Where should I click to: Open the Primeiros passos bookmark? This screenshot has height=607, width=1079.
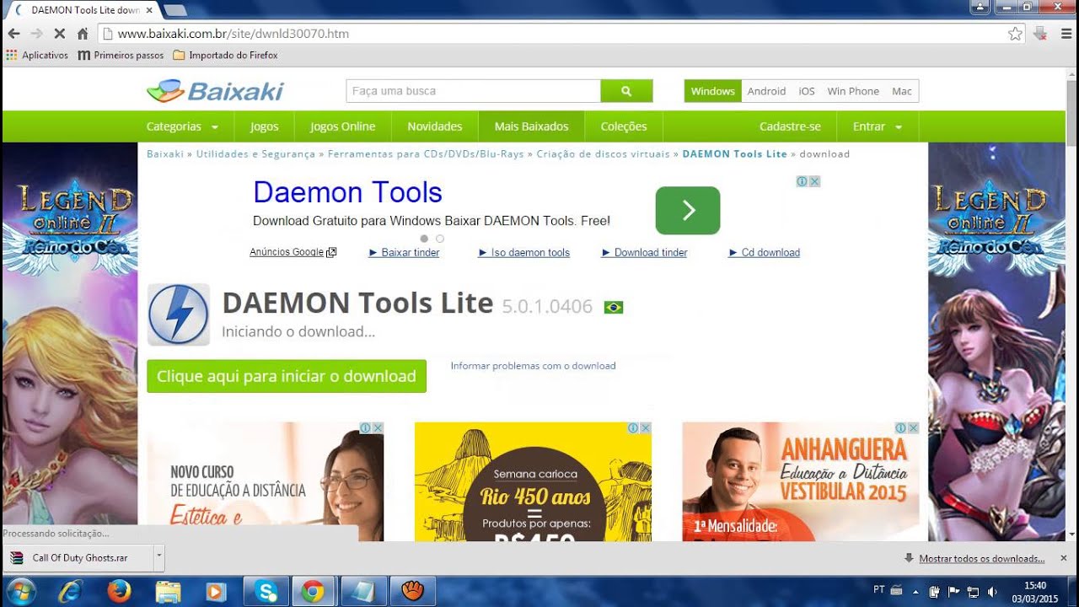point(121,55)
